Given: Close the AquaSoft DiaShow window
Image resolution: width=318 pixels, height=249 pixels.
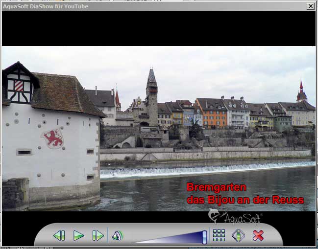Looking at the screenshot, I should click(310, 6).
